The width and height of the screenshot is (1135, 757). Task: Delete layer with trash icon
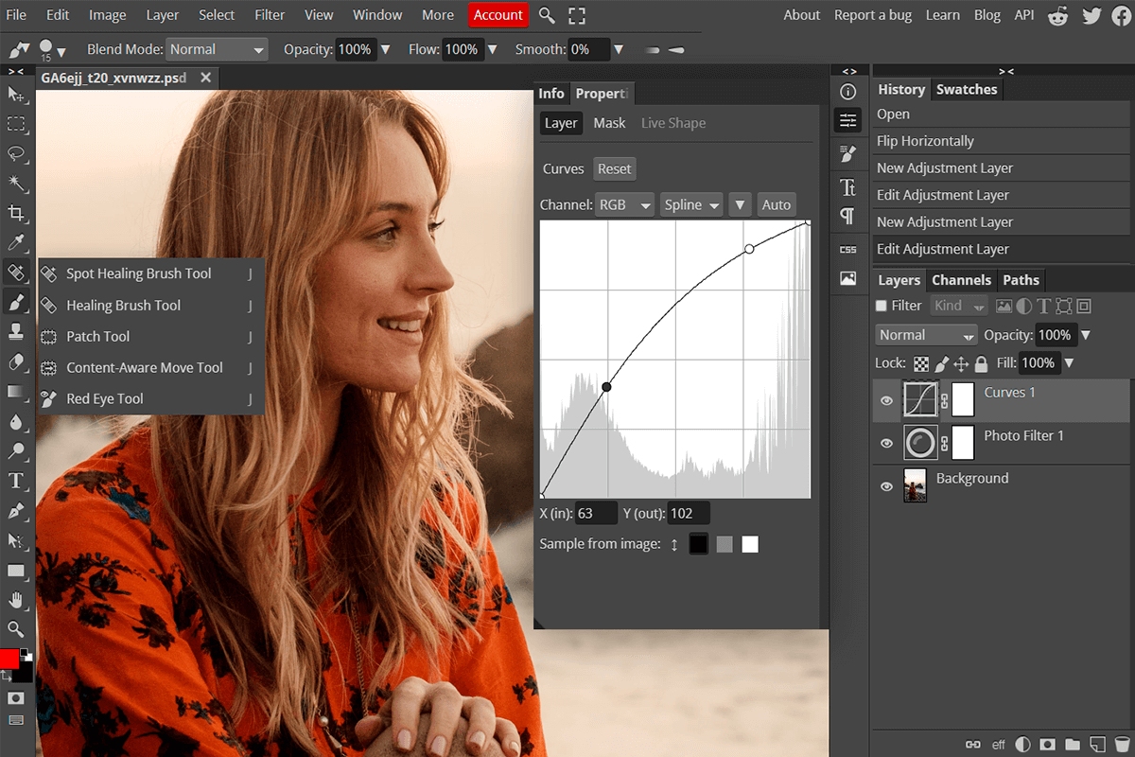point(1121,744)
